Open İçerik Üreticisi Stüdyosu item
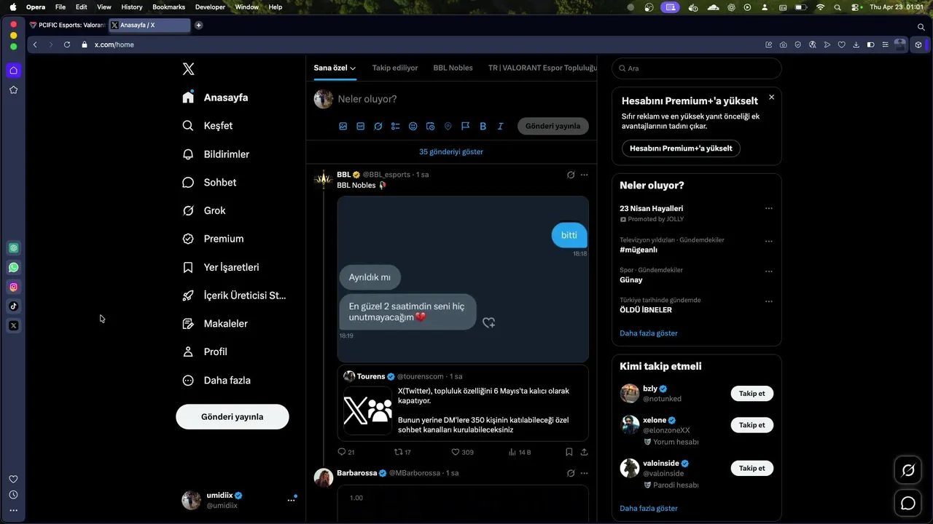 click(234, 295)
